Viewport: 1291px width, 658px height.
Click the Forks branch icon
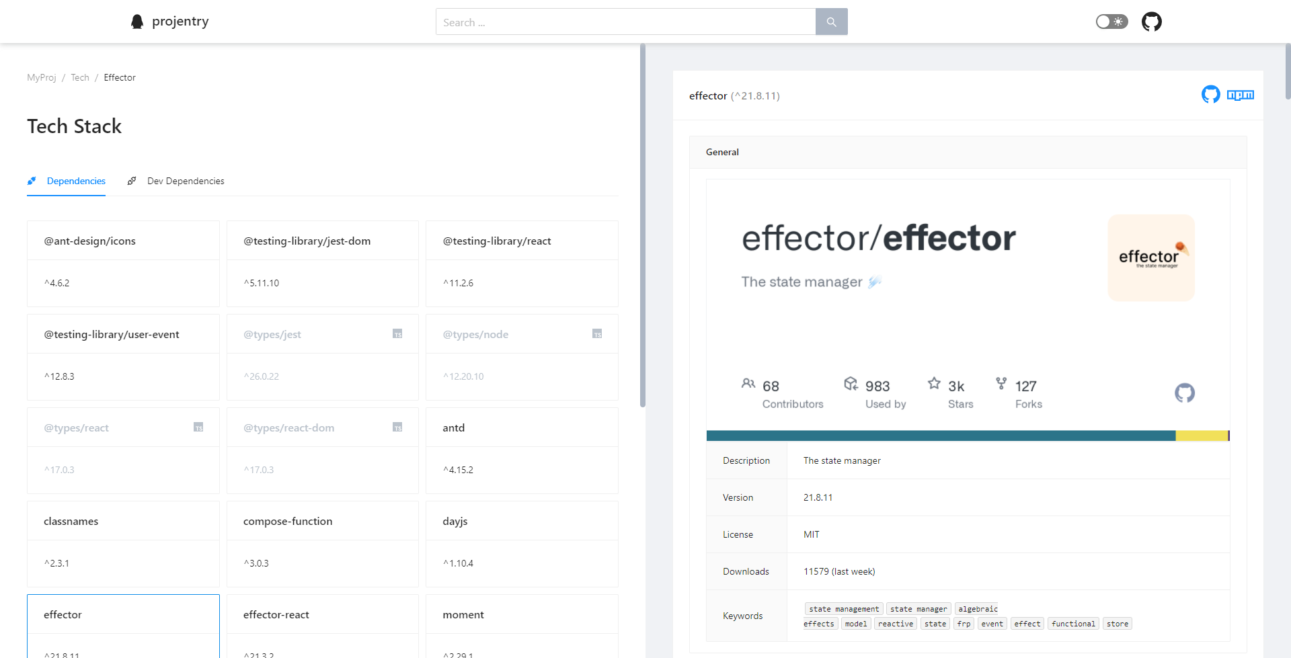coord(1001,383)
